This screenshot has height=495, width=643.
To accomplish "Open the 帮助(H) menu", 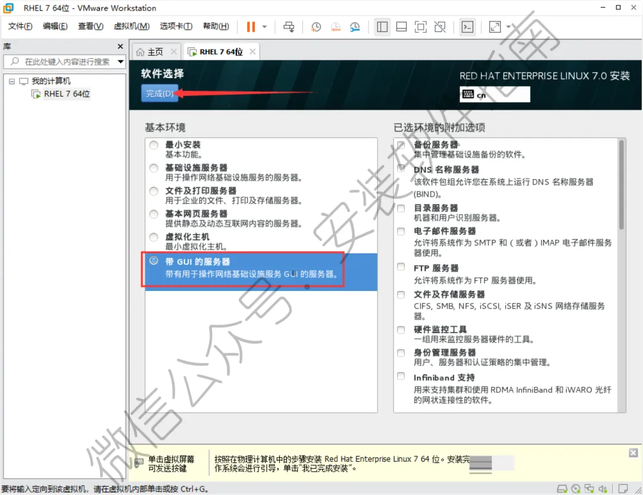I will [x=216, y=26].
